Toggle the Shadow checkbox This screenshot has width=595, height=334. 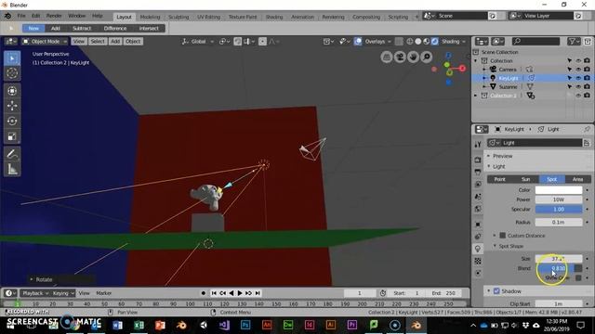[x=496, y=291]
